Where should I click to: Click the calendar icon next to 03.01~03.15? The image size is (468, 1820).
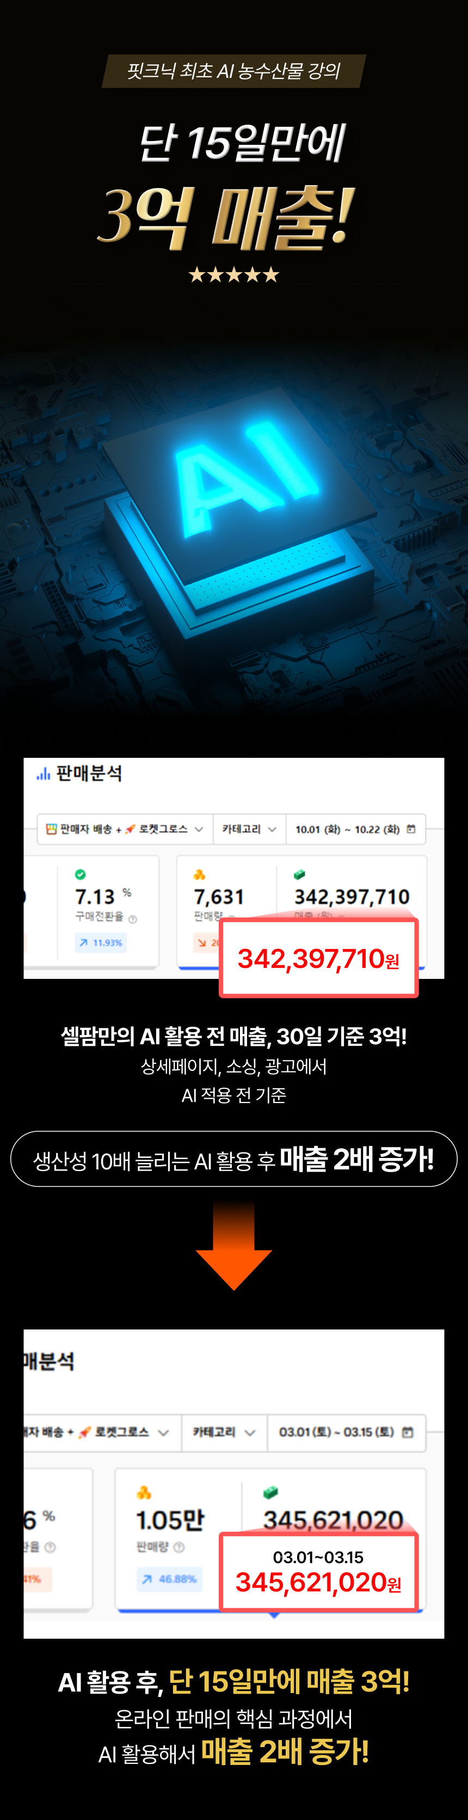pos(407,1432)
